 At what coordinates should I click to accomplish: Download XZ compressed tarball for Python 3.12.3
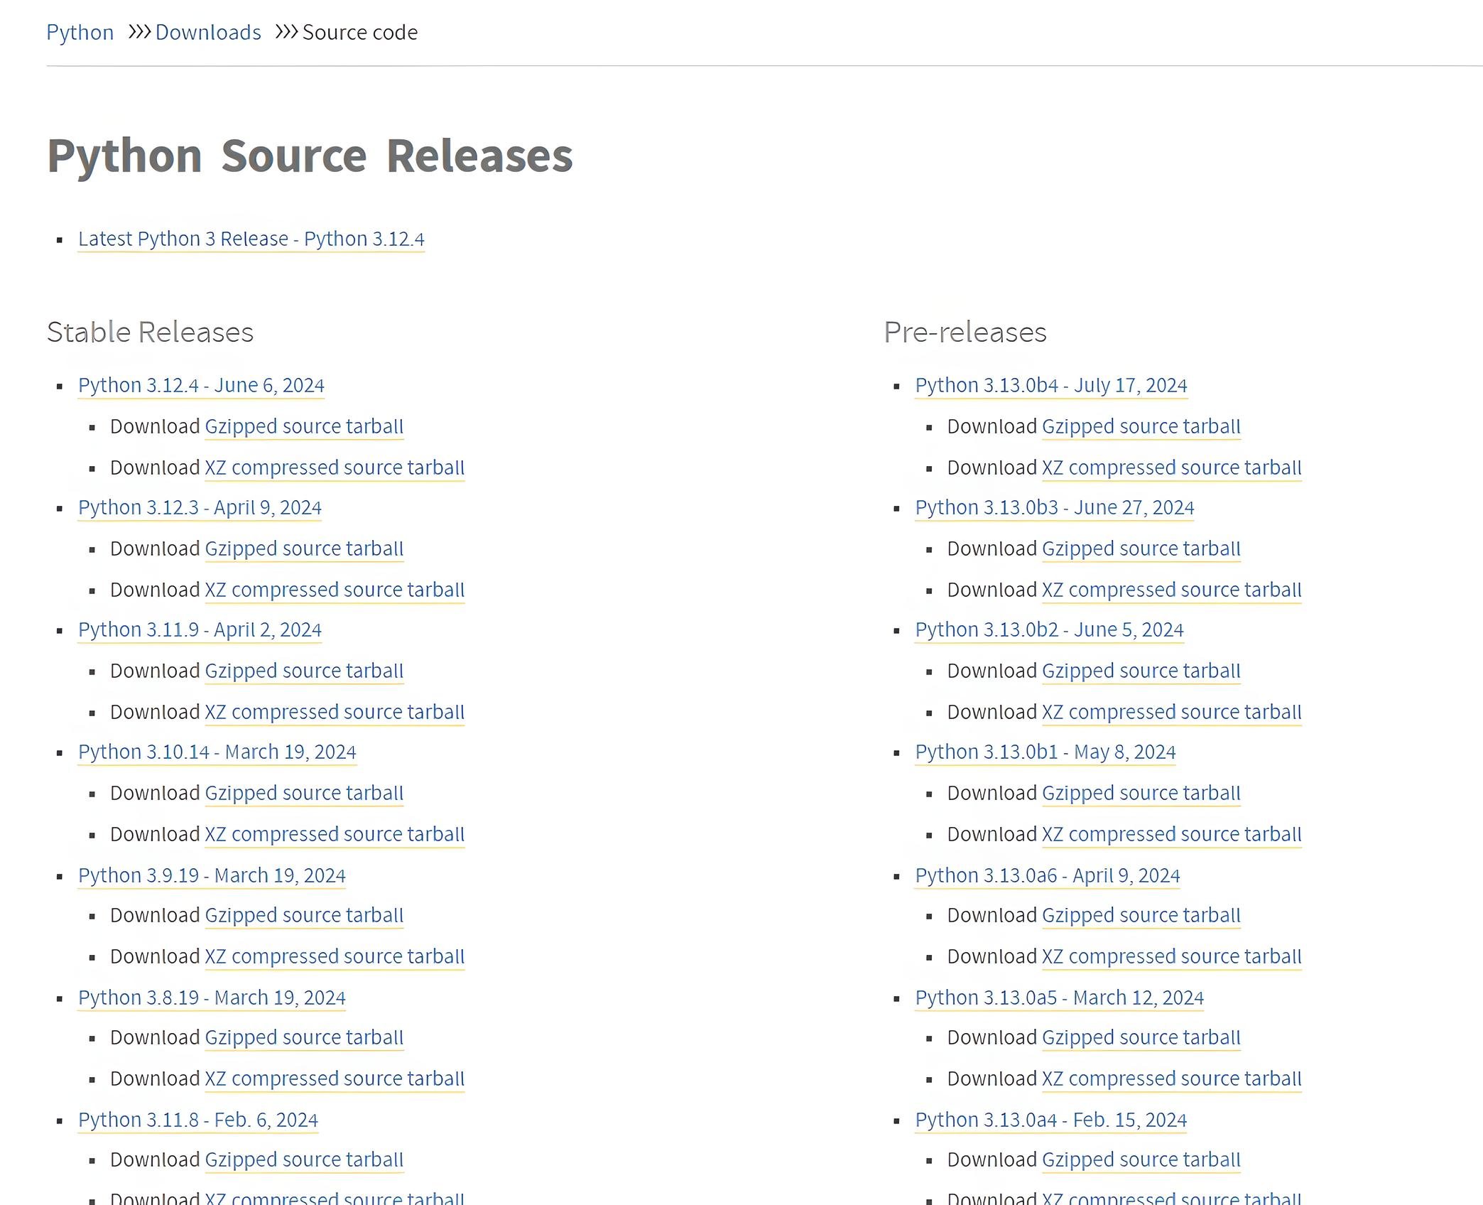[335, 590]
